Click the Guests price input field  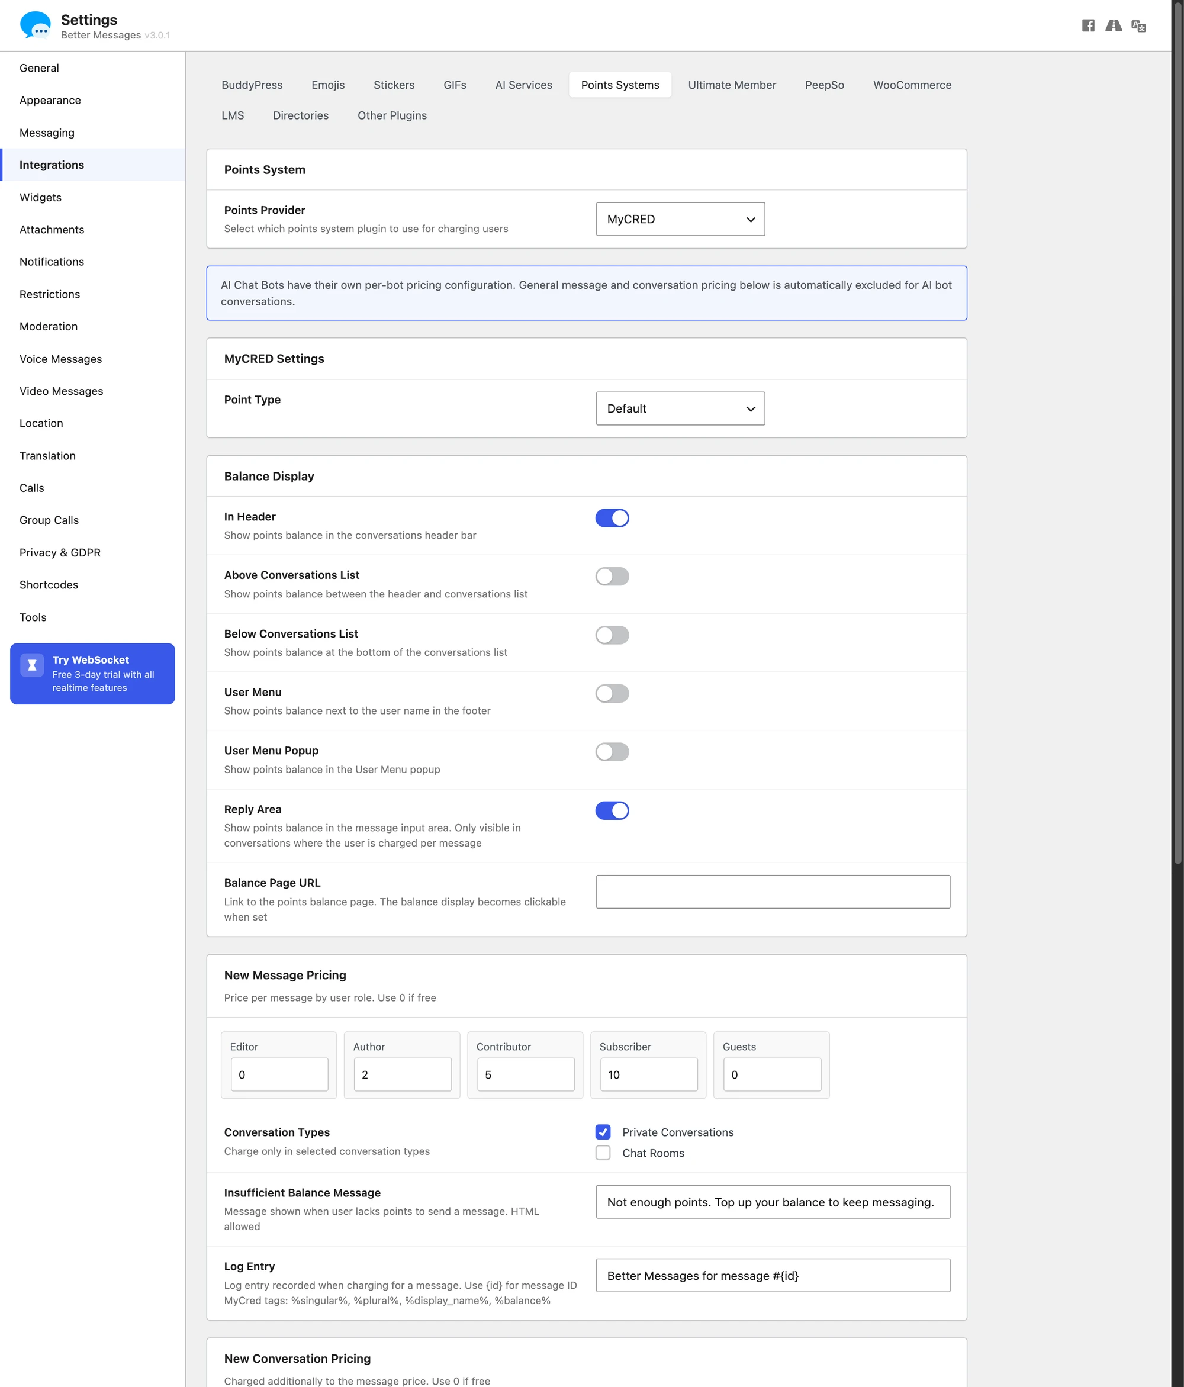point(772,1074)
